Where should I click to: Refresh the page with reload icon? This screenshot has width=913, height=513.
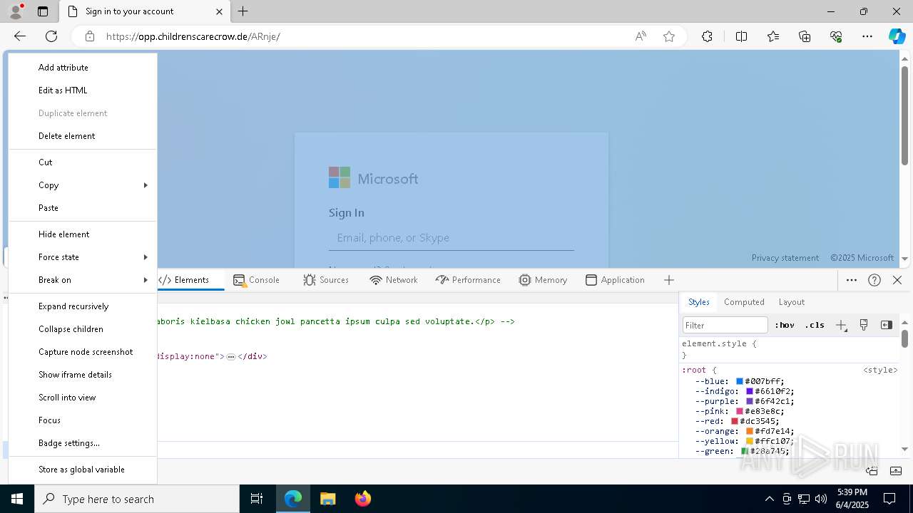(51, 36)
